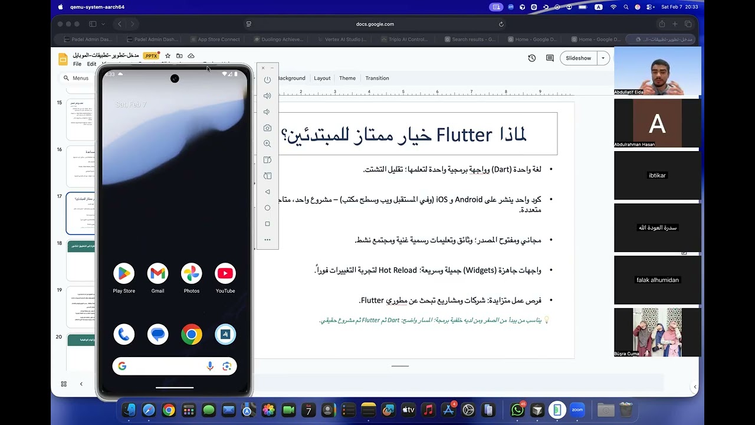755x425 pixels.
Task: Toggle the Safari sidebar
Action: point(93,24)
